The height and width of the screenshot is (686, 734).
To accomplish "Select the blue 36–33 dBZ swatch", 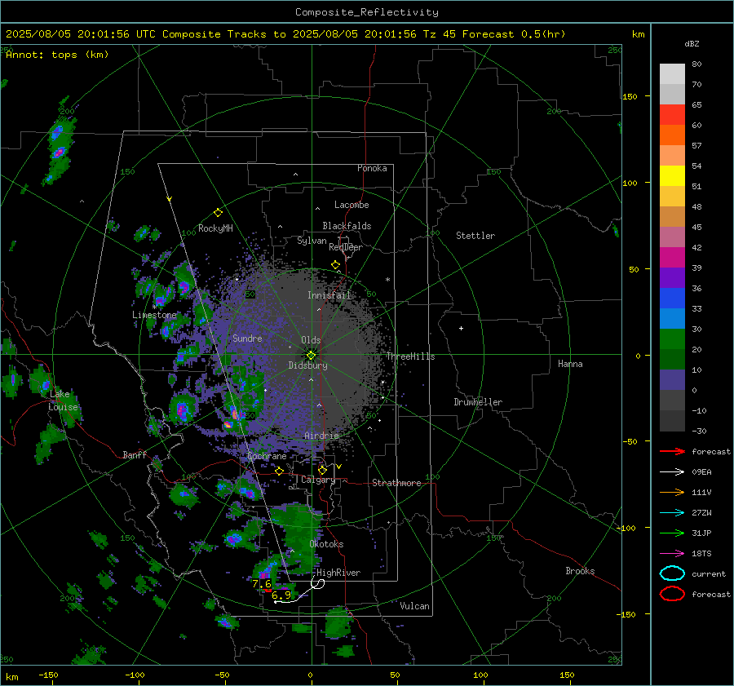I will click(x=672, y=299).
